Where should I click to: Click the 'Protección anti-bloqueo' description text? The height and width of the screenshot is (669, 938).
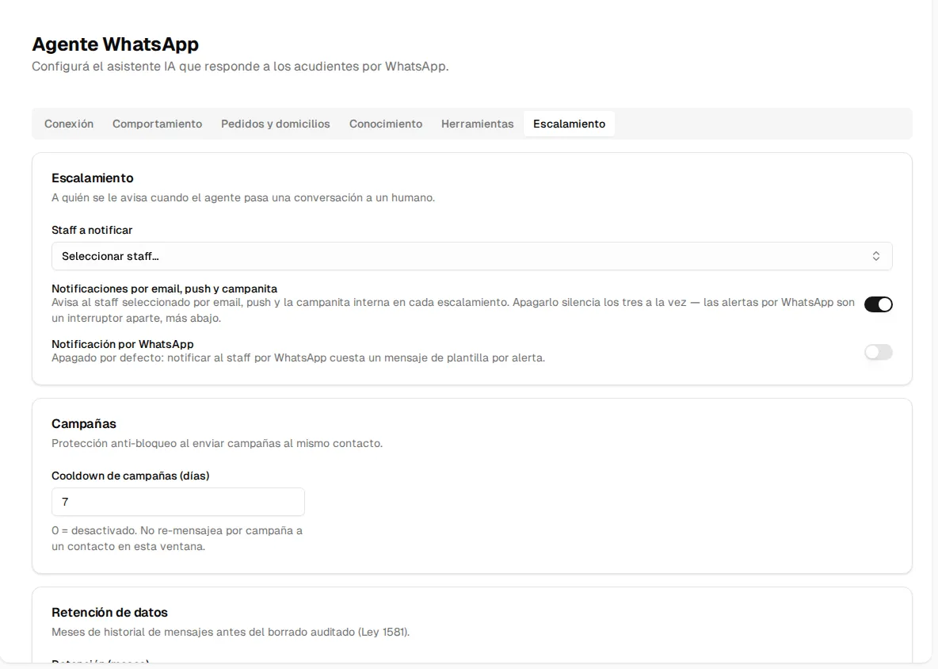tap(217, 443)
